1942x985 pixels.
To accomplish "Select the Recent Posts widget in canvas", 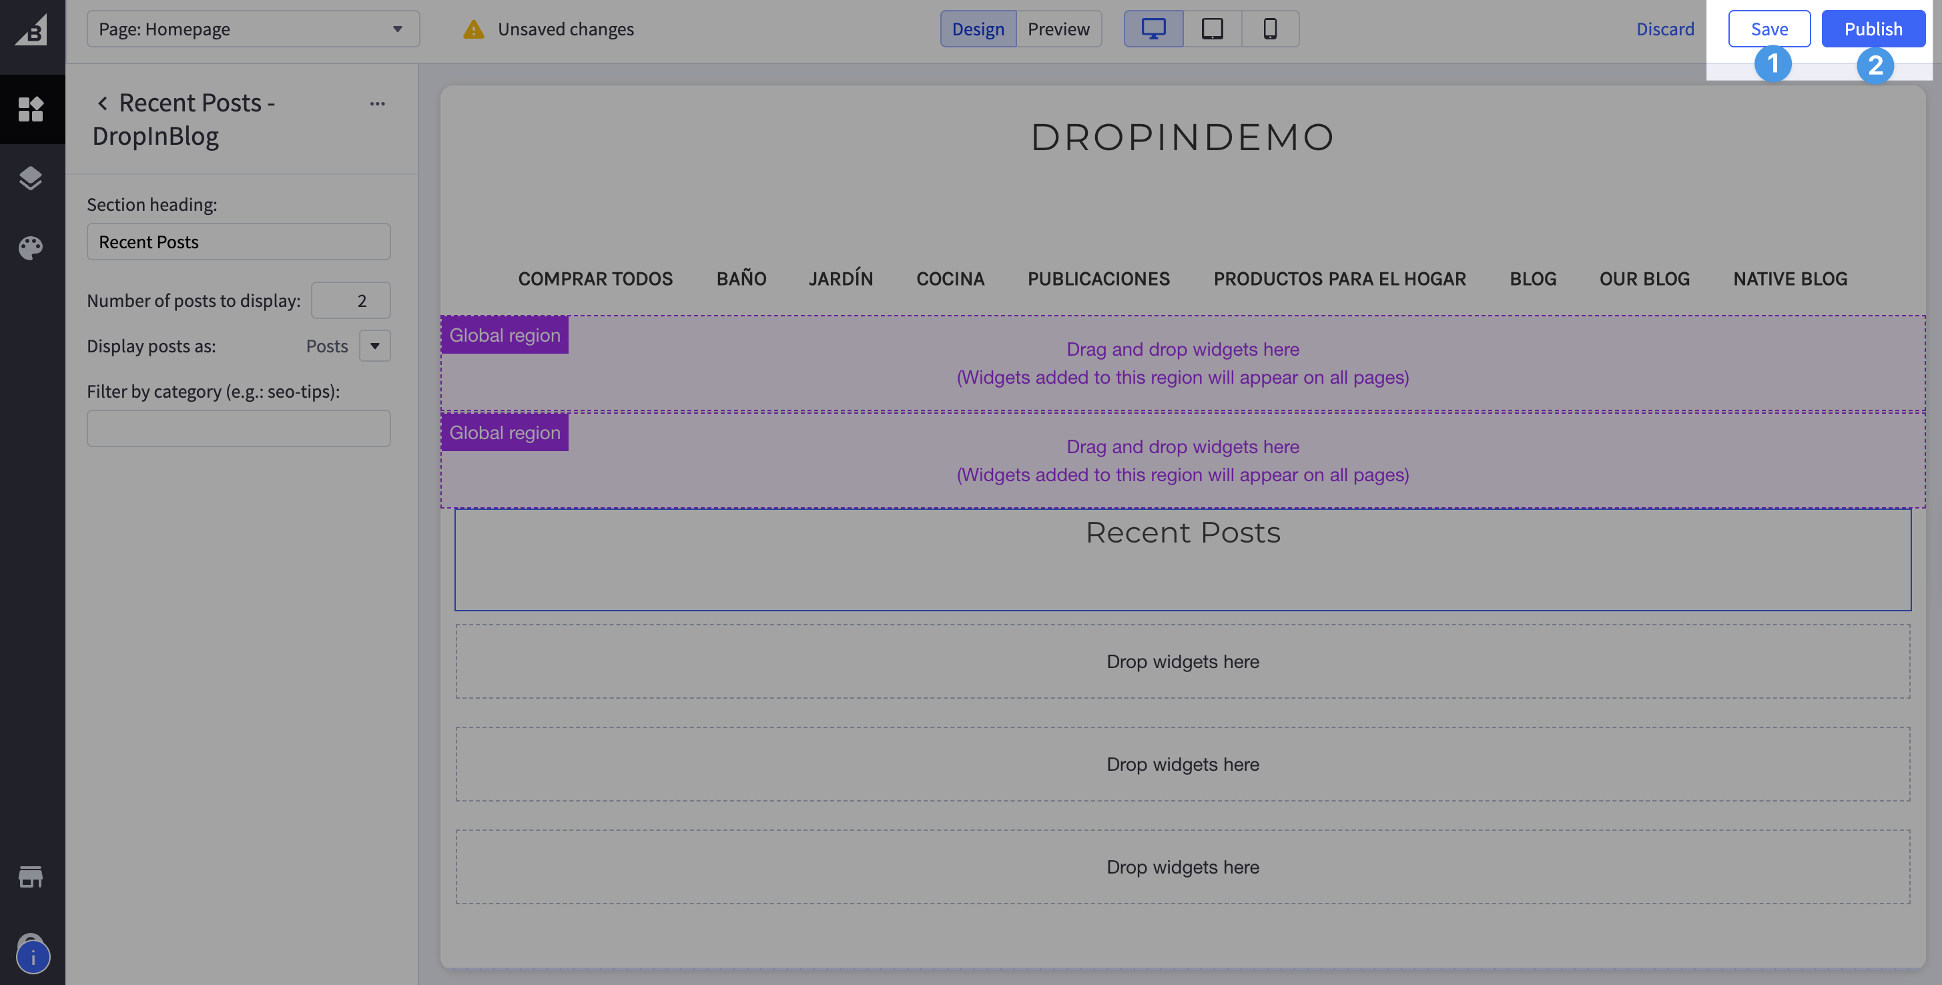I will (1183, 560).
